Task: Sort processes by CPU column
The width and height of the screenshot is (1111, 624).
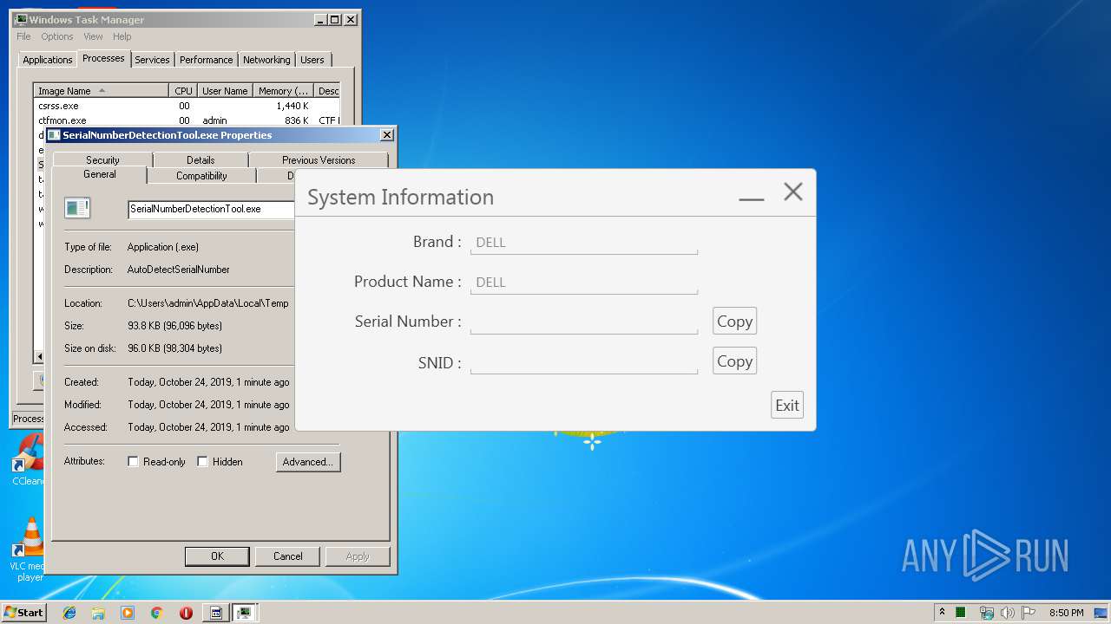Action: [x=183, y=91]
